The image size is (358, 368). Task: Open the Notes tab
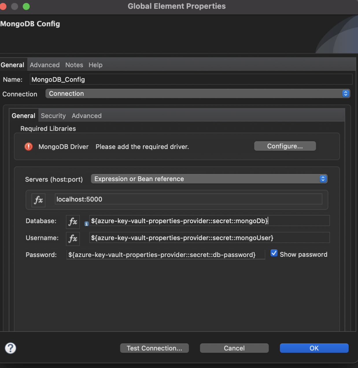(x=74, y=65)
